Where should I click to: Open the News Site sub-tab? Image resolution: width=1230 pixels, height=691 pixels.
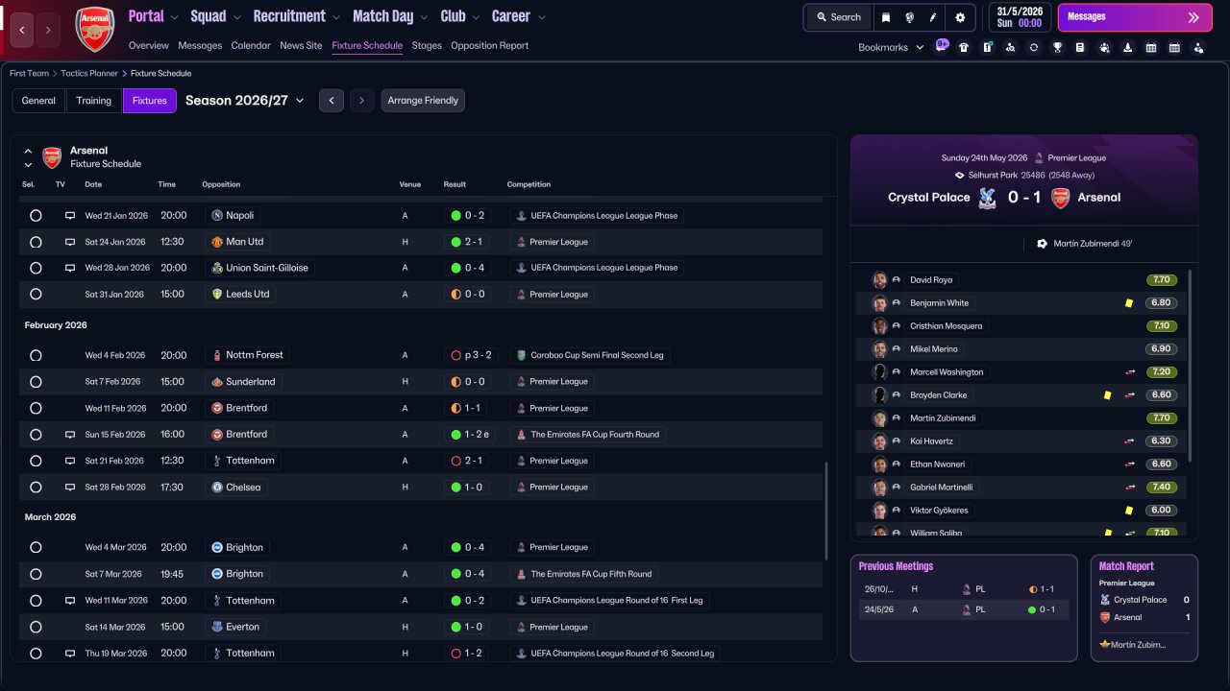(301, 46)
